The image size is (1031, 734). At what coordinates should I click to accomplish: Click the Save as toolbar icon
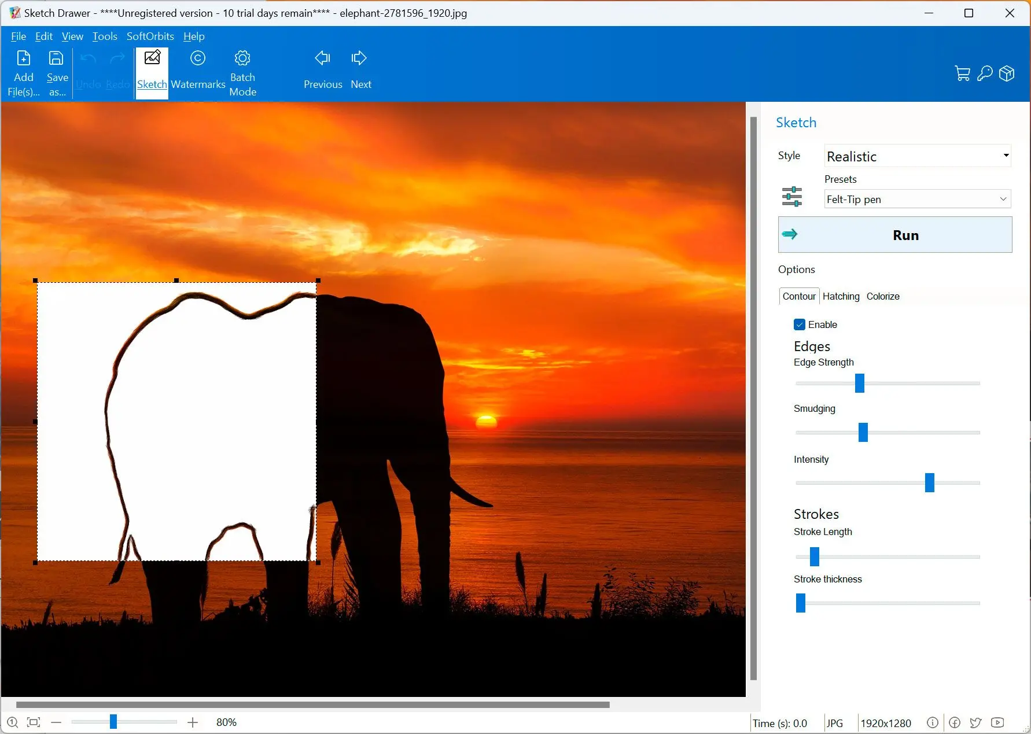[x=56, y=58]
